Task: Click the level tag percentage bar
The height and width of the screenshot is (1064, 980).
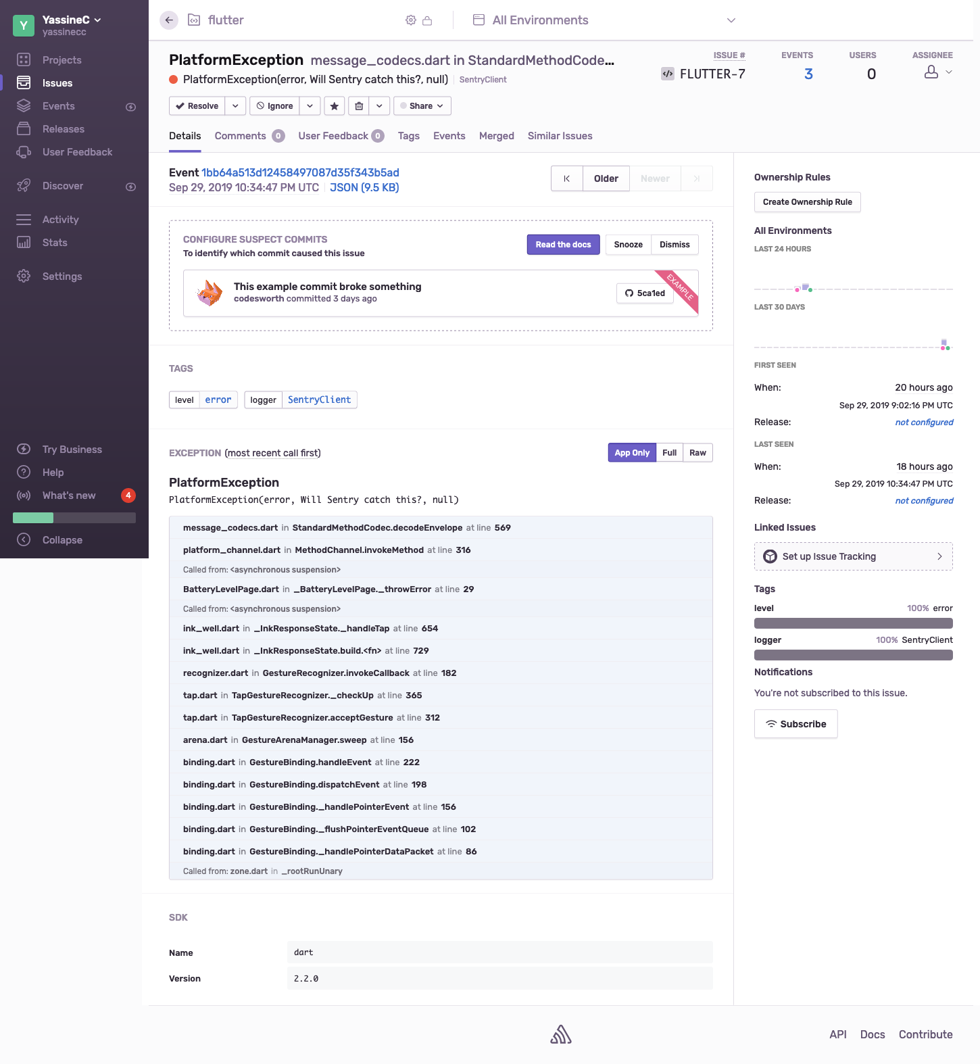Action: click(854, 623)
